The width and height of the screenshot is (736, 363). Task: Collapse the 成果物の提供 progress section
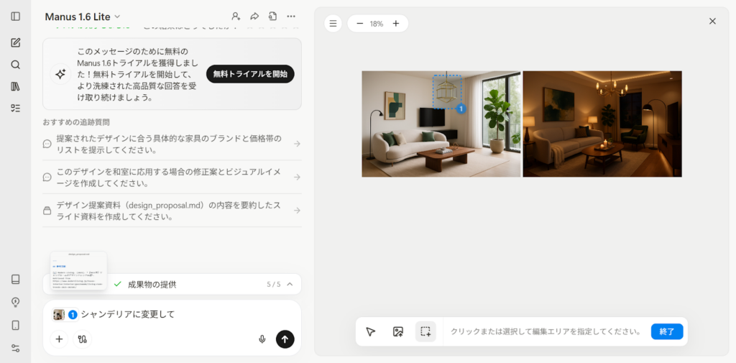tap(290, 284)
